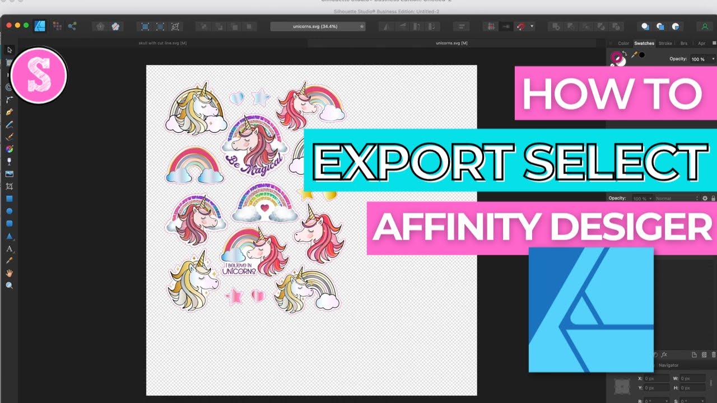The image size is (717, 403).
Task: Open the Alignment options icon
Action: coord(461,26)
